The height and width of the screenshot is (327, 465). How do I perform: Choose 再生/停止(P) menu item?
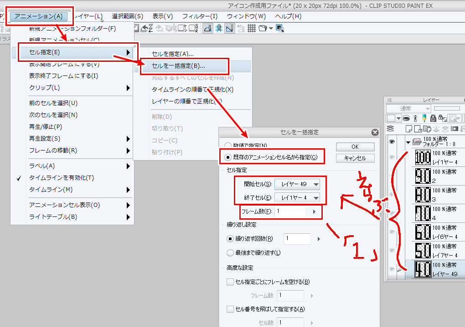[x=45, y=126]
